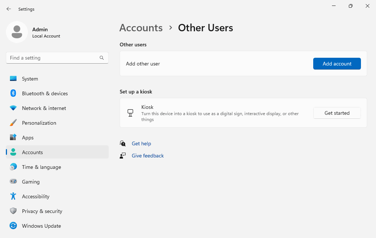Screen dimensions: 376x238
Task: Click the Kiosk description text
Action: (220, 117)
